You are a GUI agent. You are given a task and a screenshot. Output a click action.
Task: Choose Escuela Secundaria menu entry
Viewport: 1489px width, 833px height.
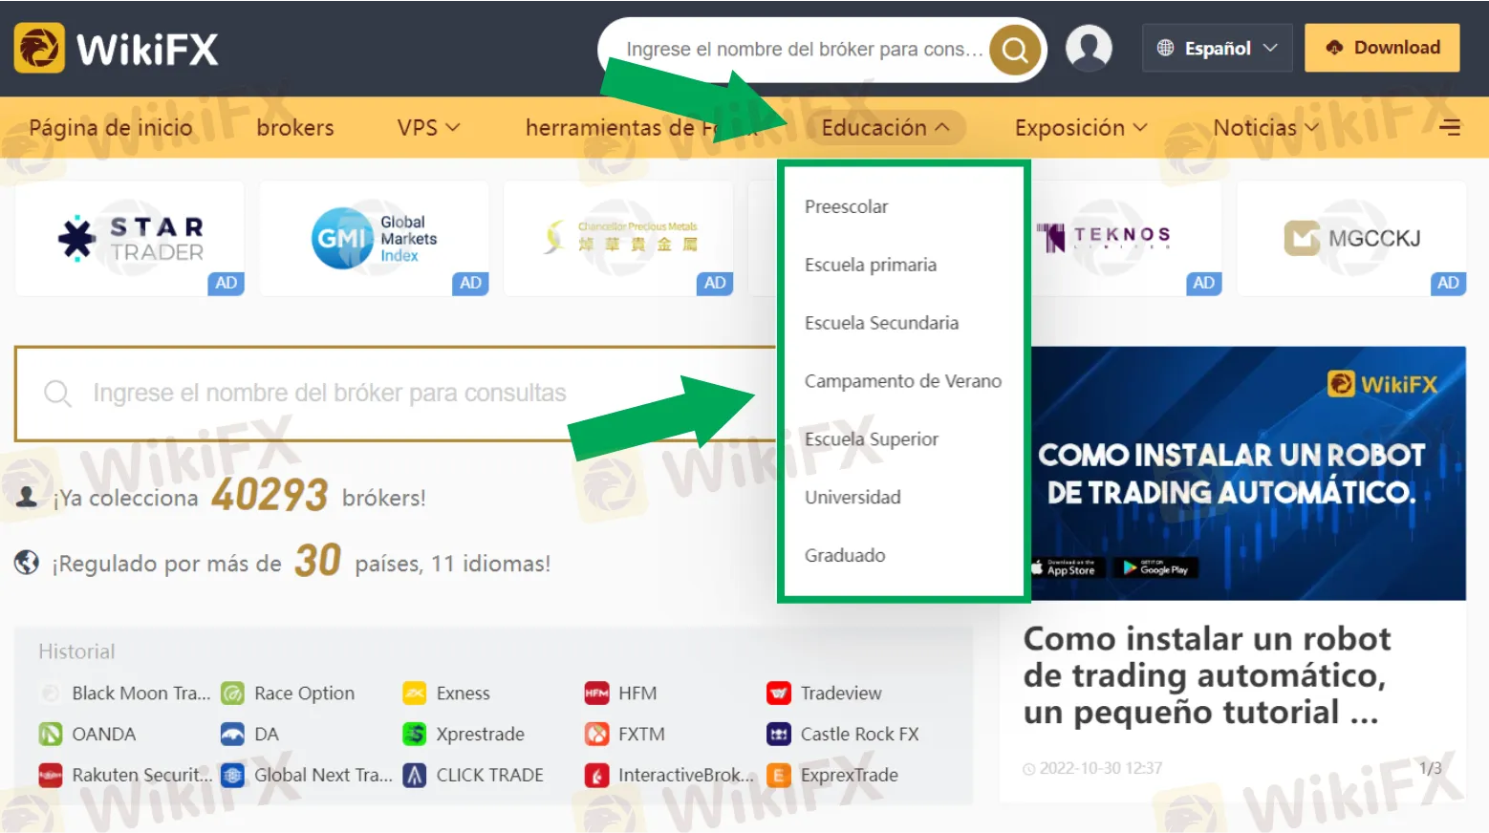[881, 323]
